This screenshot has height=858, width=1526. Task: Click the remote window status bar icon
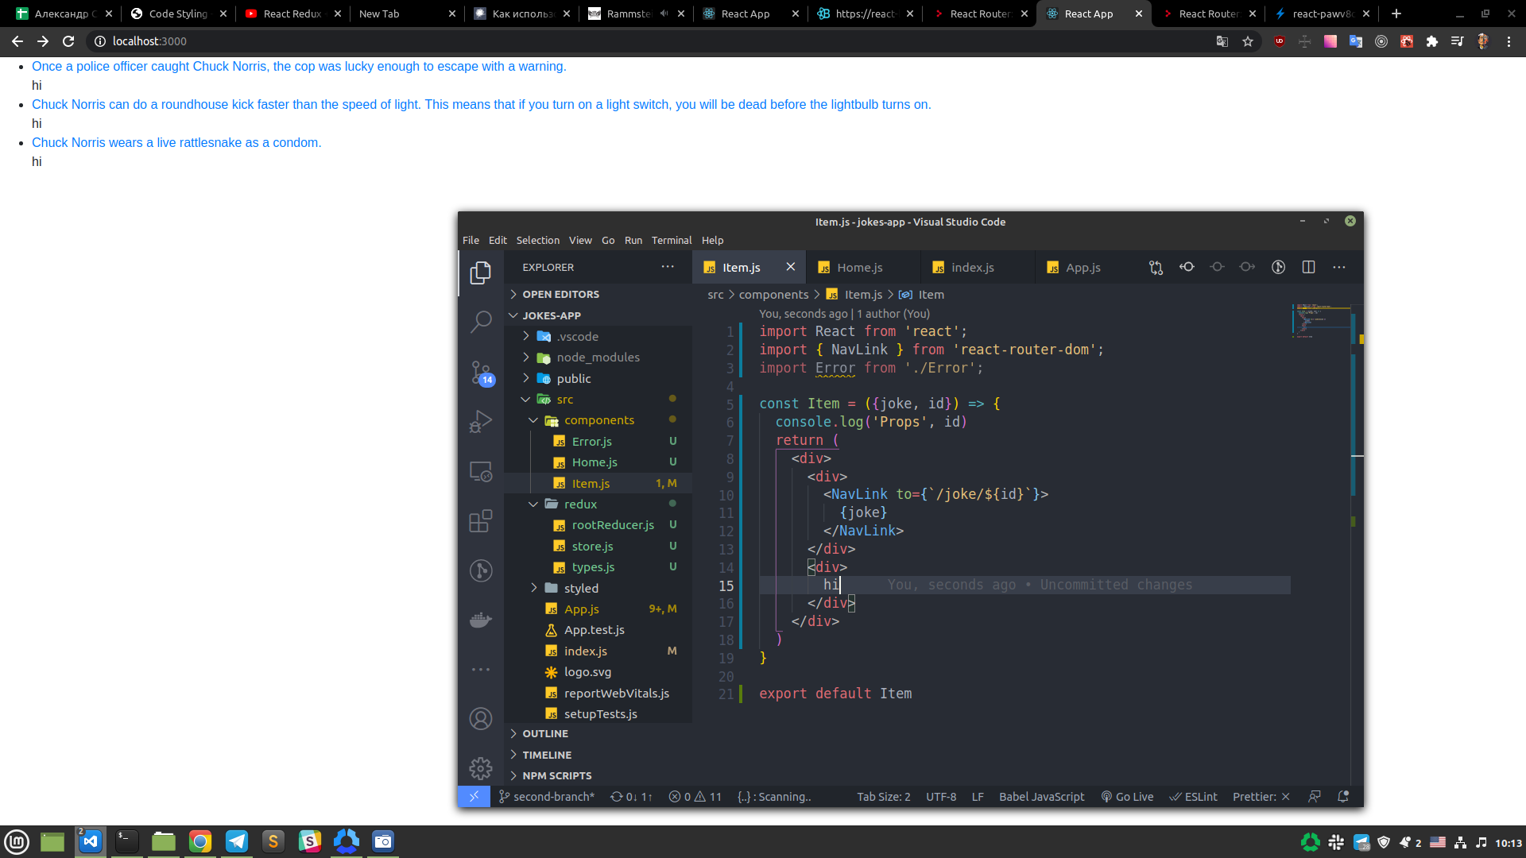(x=474, y=797)
